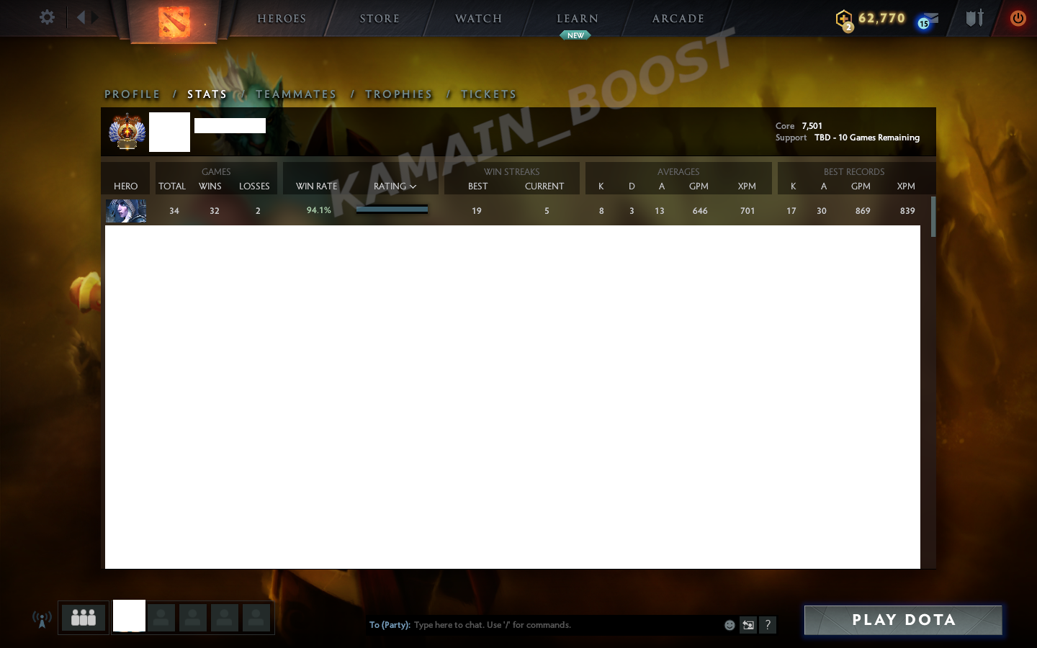Sort by Losses column header
Viewport: 1037px width, 648px height.
254,186
